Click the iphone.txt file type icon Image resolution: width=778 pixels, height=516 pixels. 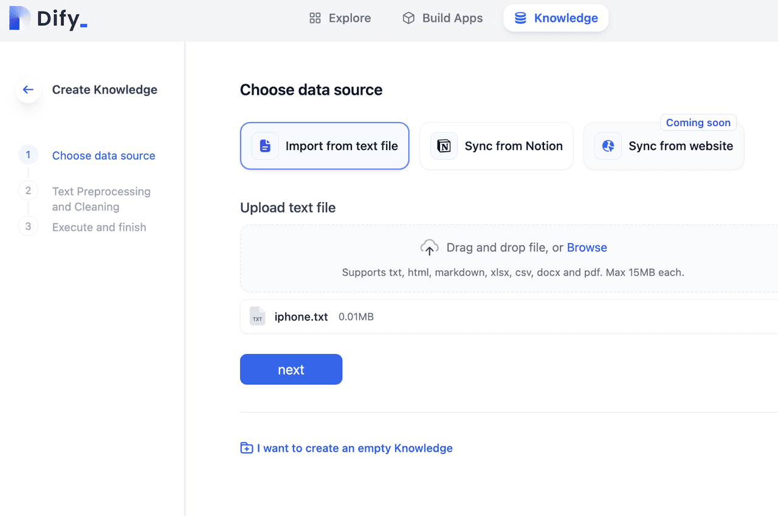point(258,317)
